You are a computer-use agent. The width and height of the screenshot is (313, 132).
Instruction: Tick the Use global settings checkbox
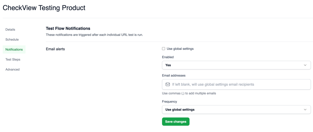coord(164,49)
